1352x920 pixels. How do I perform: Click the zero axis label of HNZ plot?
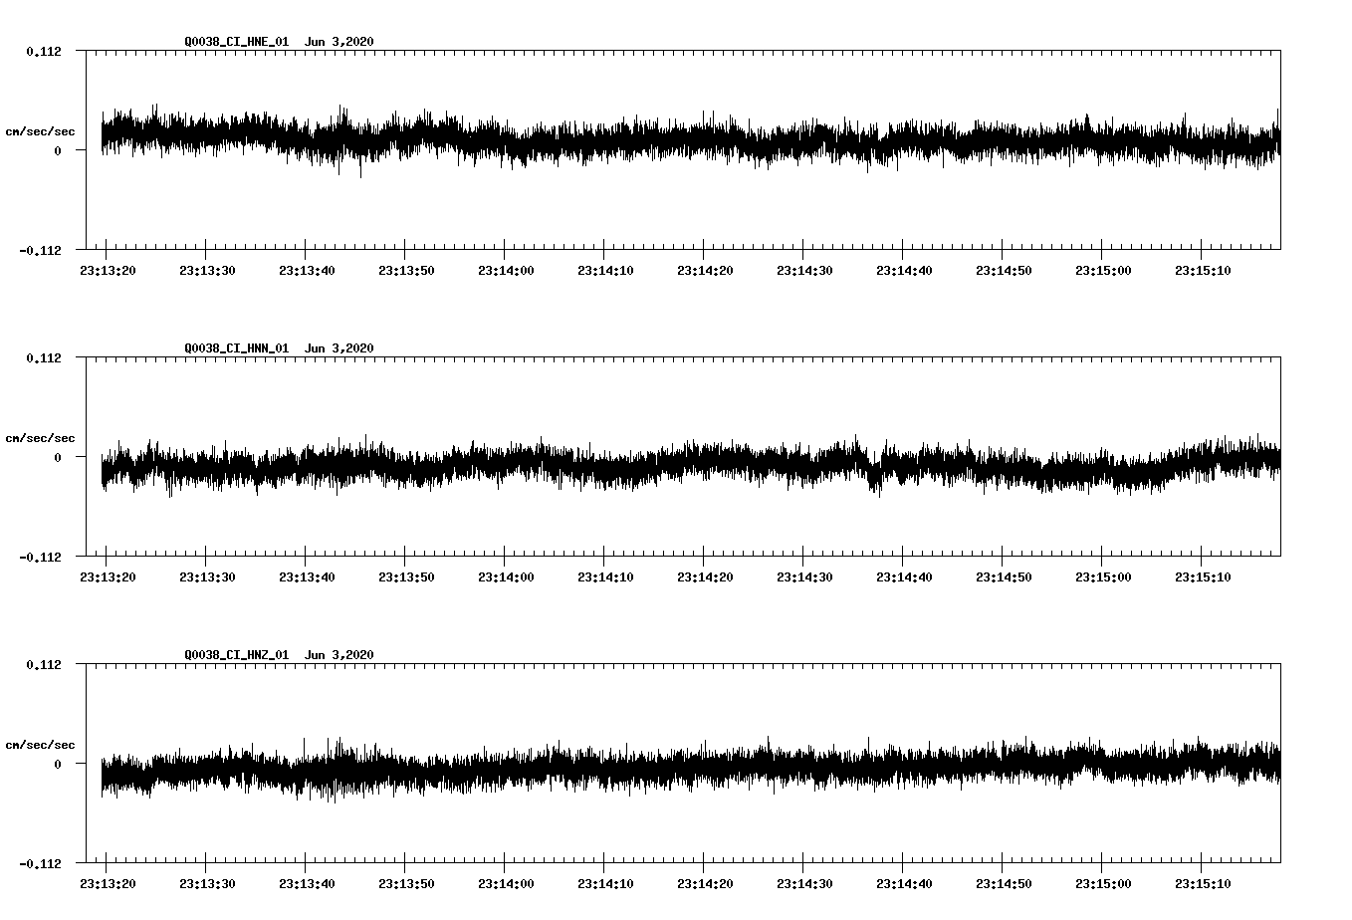point(58,765)
